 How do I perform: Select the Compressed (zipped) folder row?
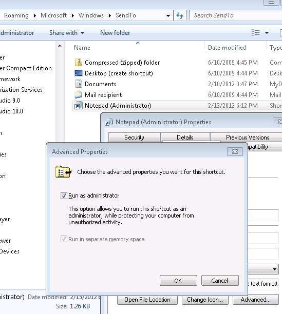[x=177, y=63]
